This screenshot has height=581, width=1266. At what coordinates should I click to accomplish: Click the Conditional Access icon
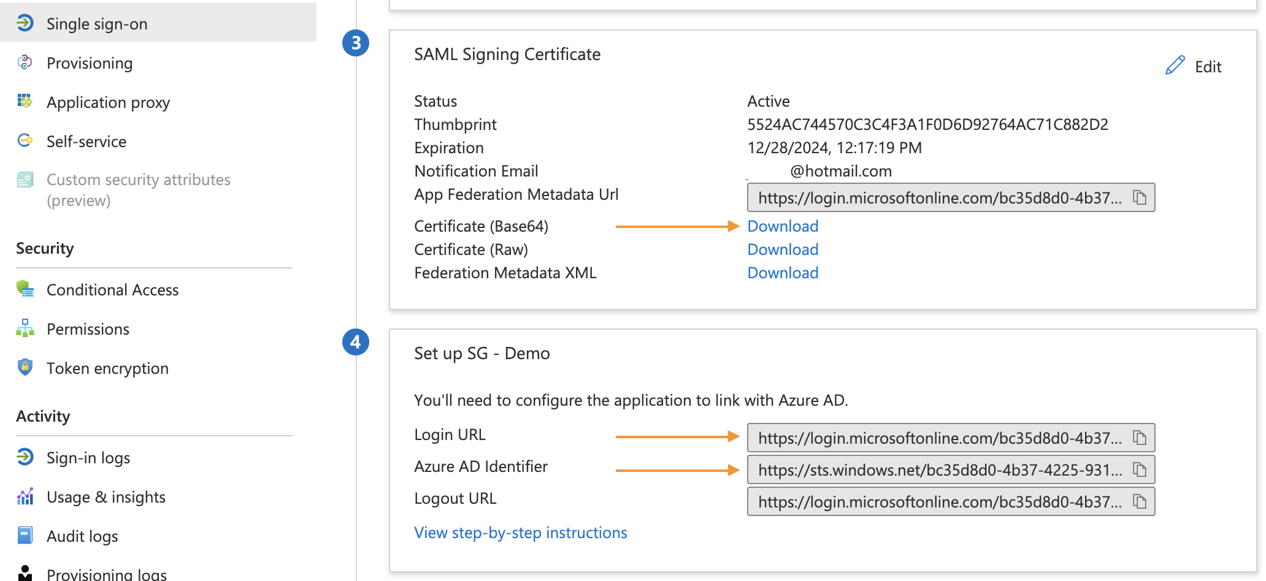point(25,289)
